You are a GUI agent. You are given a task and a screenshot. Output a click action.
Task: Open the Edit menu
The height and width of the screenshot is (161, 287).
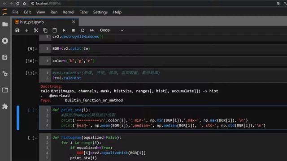click(27, 12)
